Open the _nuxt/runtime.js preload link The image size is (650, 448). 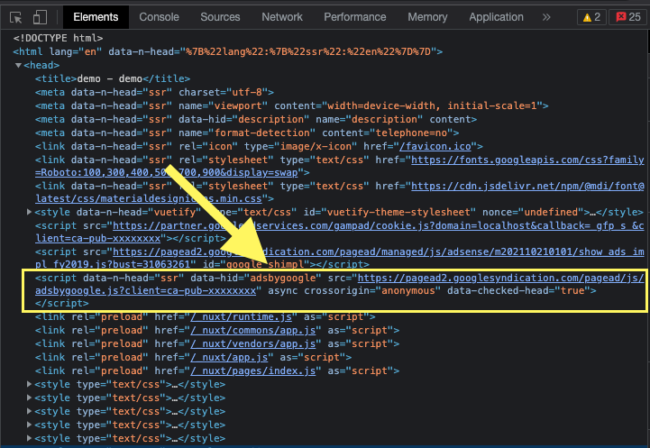(242, 317)
